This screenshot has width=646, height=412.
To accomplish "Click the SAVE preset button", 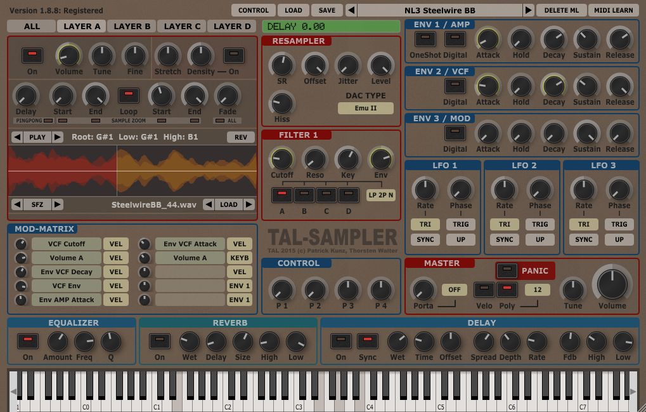I will [x=326, y=10].
